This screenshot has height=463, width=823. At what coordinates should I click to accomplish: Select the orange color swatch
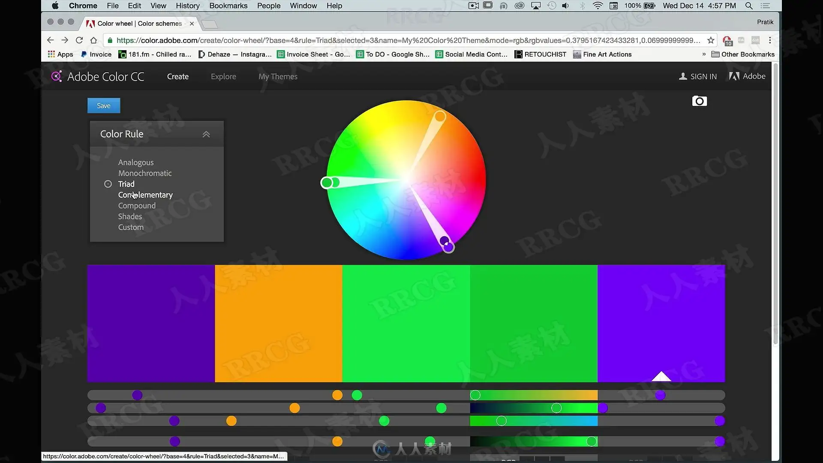pos(279,323)
